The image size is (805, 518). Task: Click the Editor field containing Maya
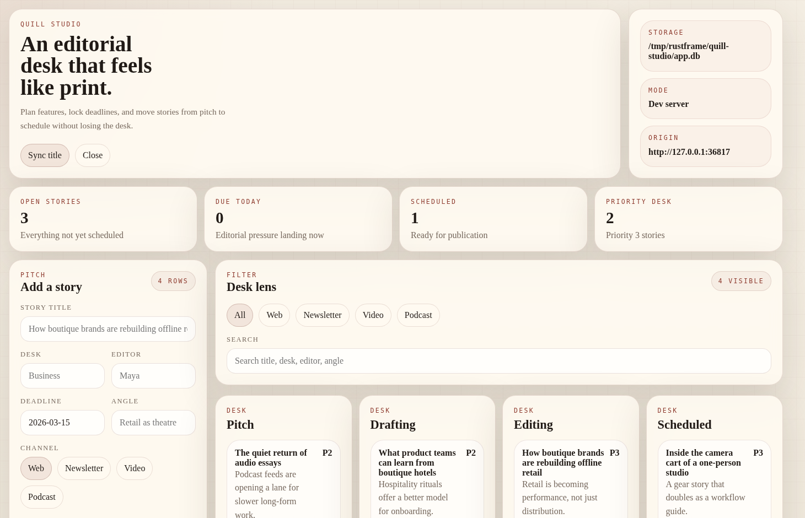(x=153, y=376)
